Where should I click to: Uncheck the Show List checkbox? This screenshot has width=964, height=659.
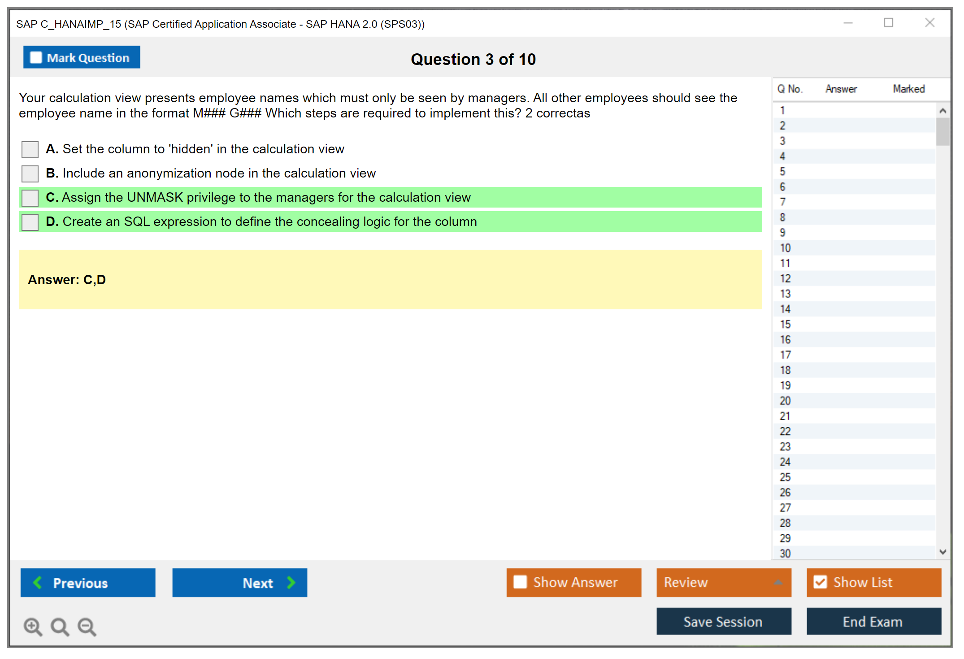[820, 582]
